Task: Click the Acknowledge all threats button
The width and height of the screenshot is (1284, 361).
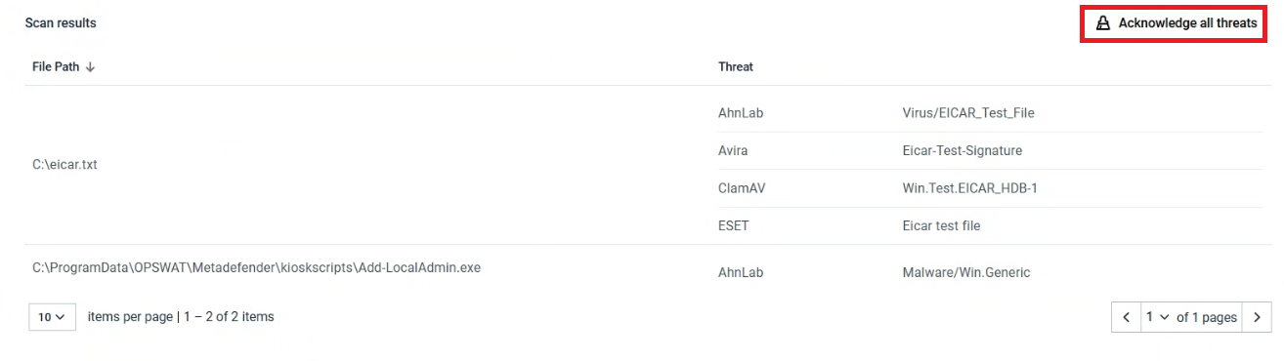Action: tap(1177, 23)
